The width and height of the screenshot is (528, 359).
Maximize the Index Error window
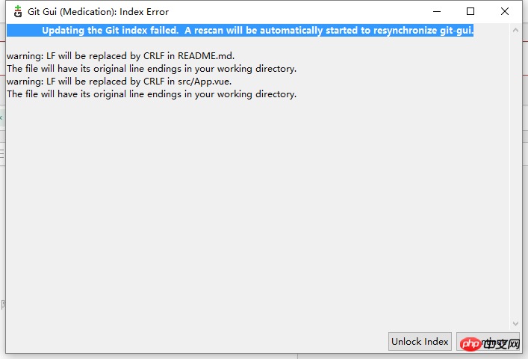pos(470,11)
